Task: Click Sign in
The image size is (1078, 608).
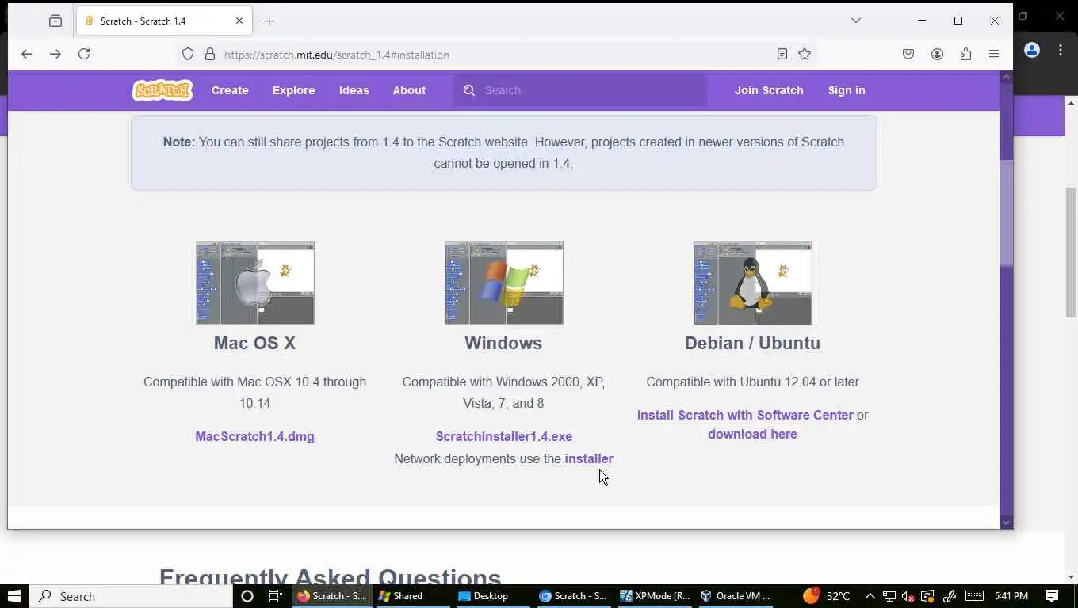Action: coord(847,90)
